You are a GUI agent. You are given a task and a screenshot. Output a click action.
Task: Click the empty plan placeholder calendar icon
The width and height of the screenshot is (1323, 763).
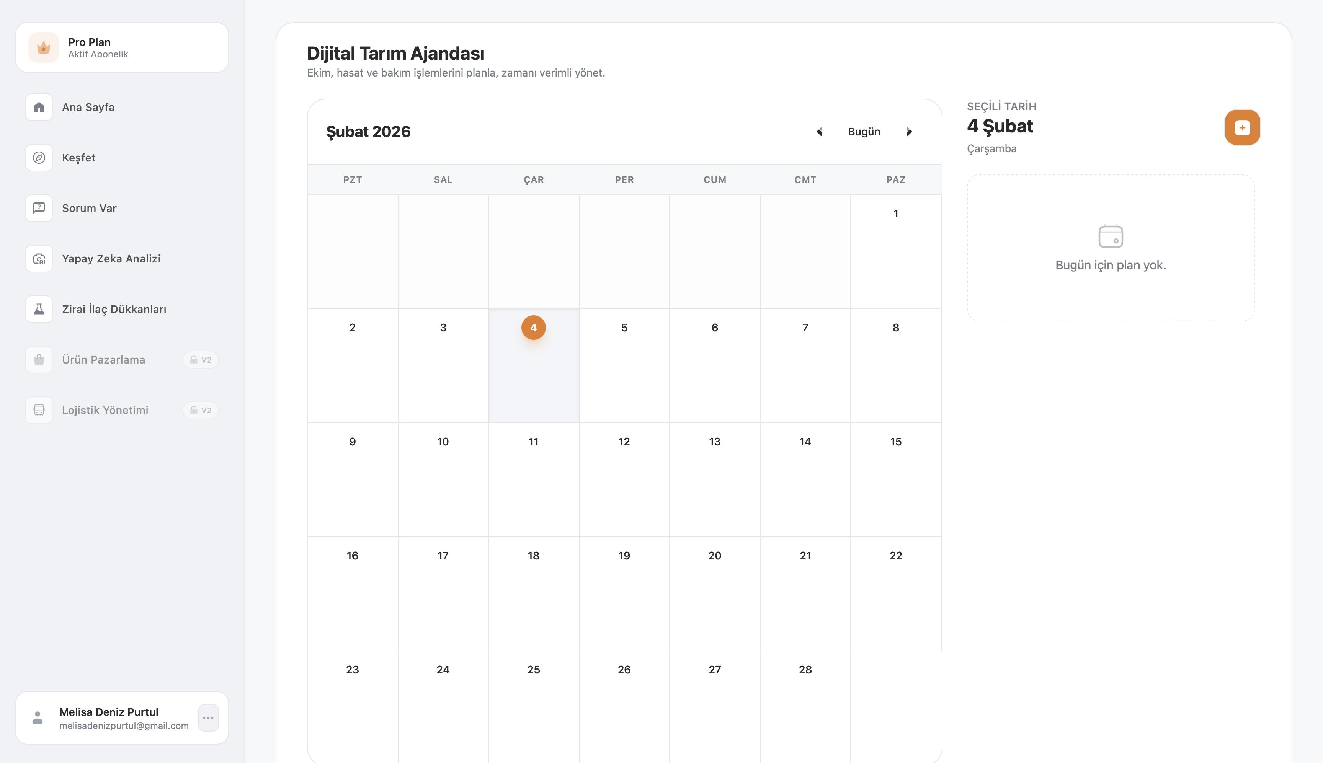pos(1110,236)
